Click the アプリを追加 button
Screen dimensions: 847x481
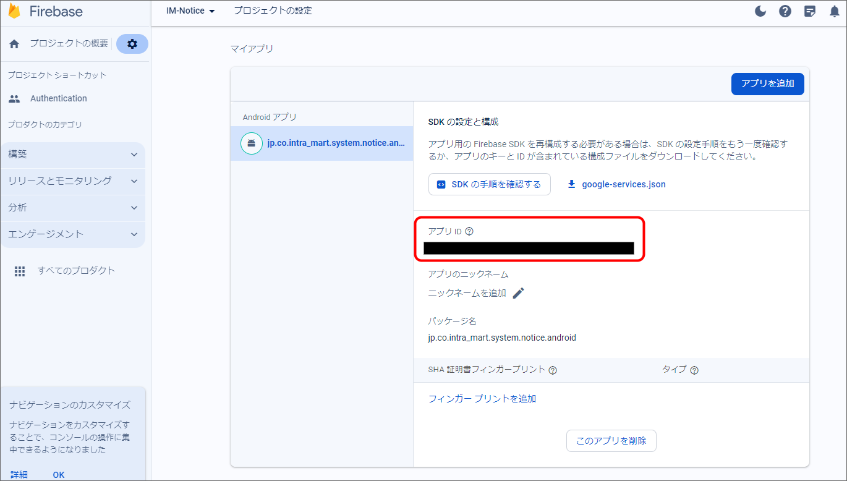click(767, 83)
